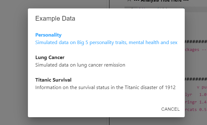Click the Analysis Title Here header

click(161, 1)
